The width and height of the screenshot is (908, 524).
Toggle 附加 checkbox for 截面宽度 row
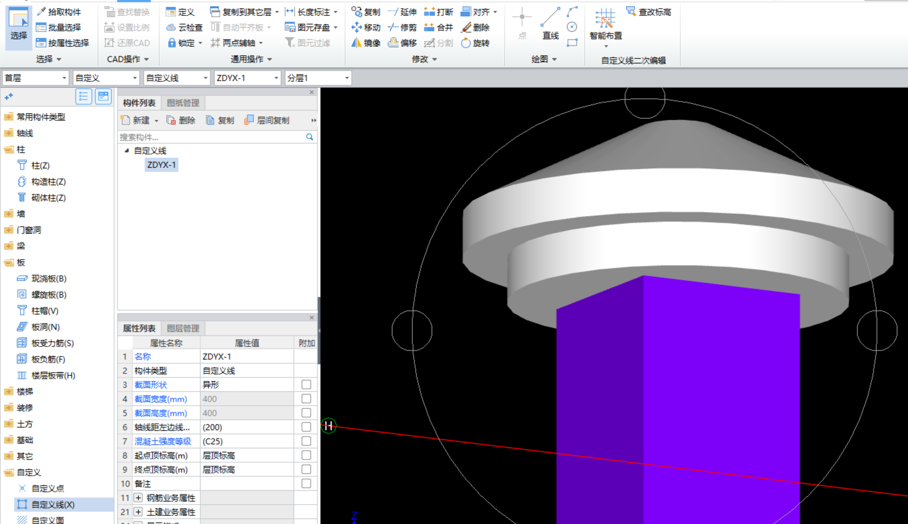click(306, 399)
